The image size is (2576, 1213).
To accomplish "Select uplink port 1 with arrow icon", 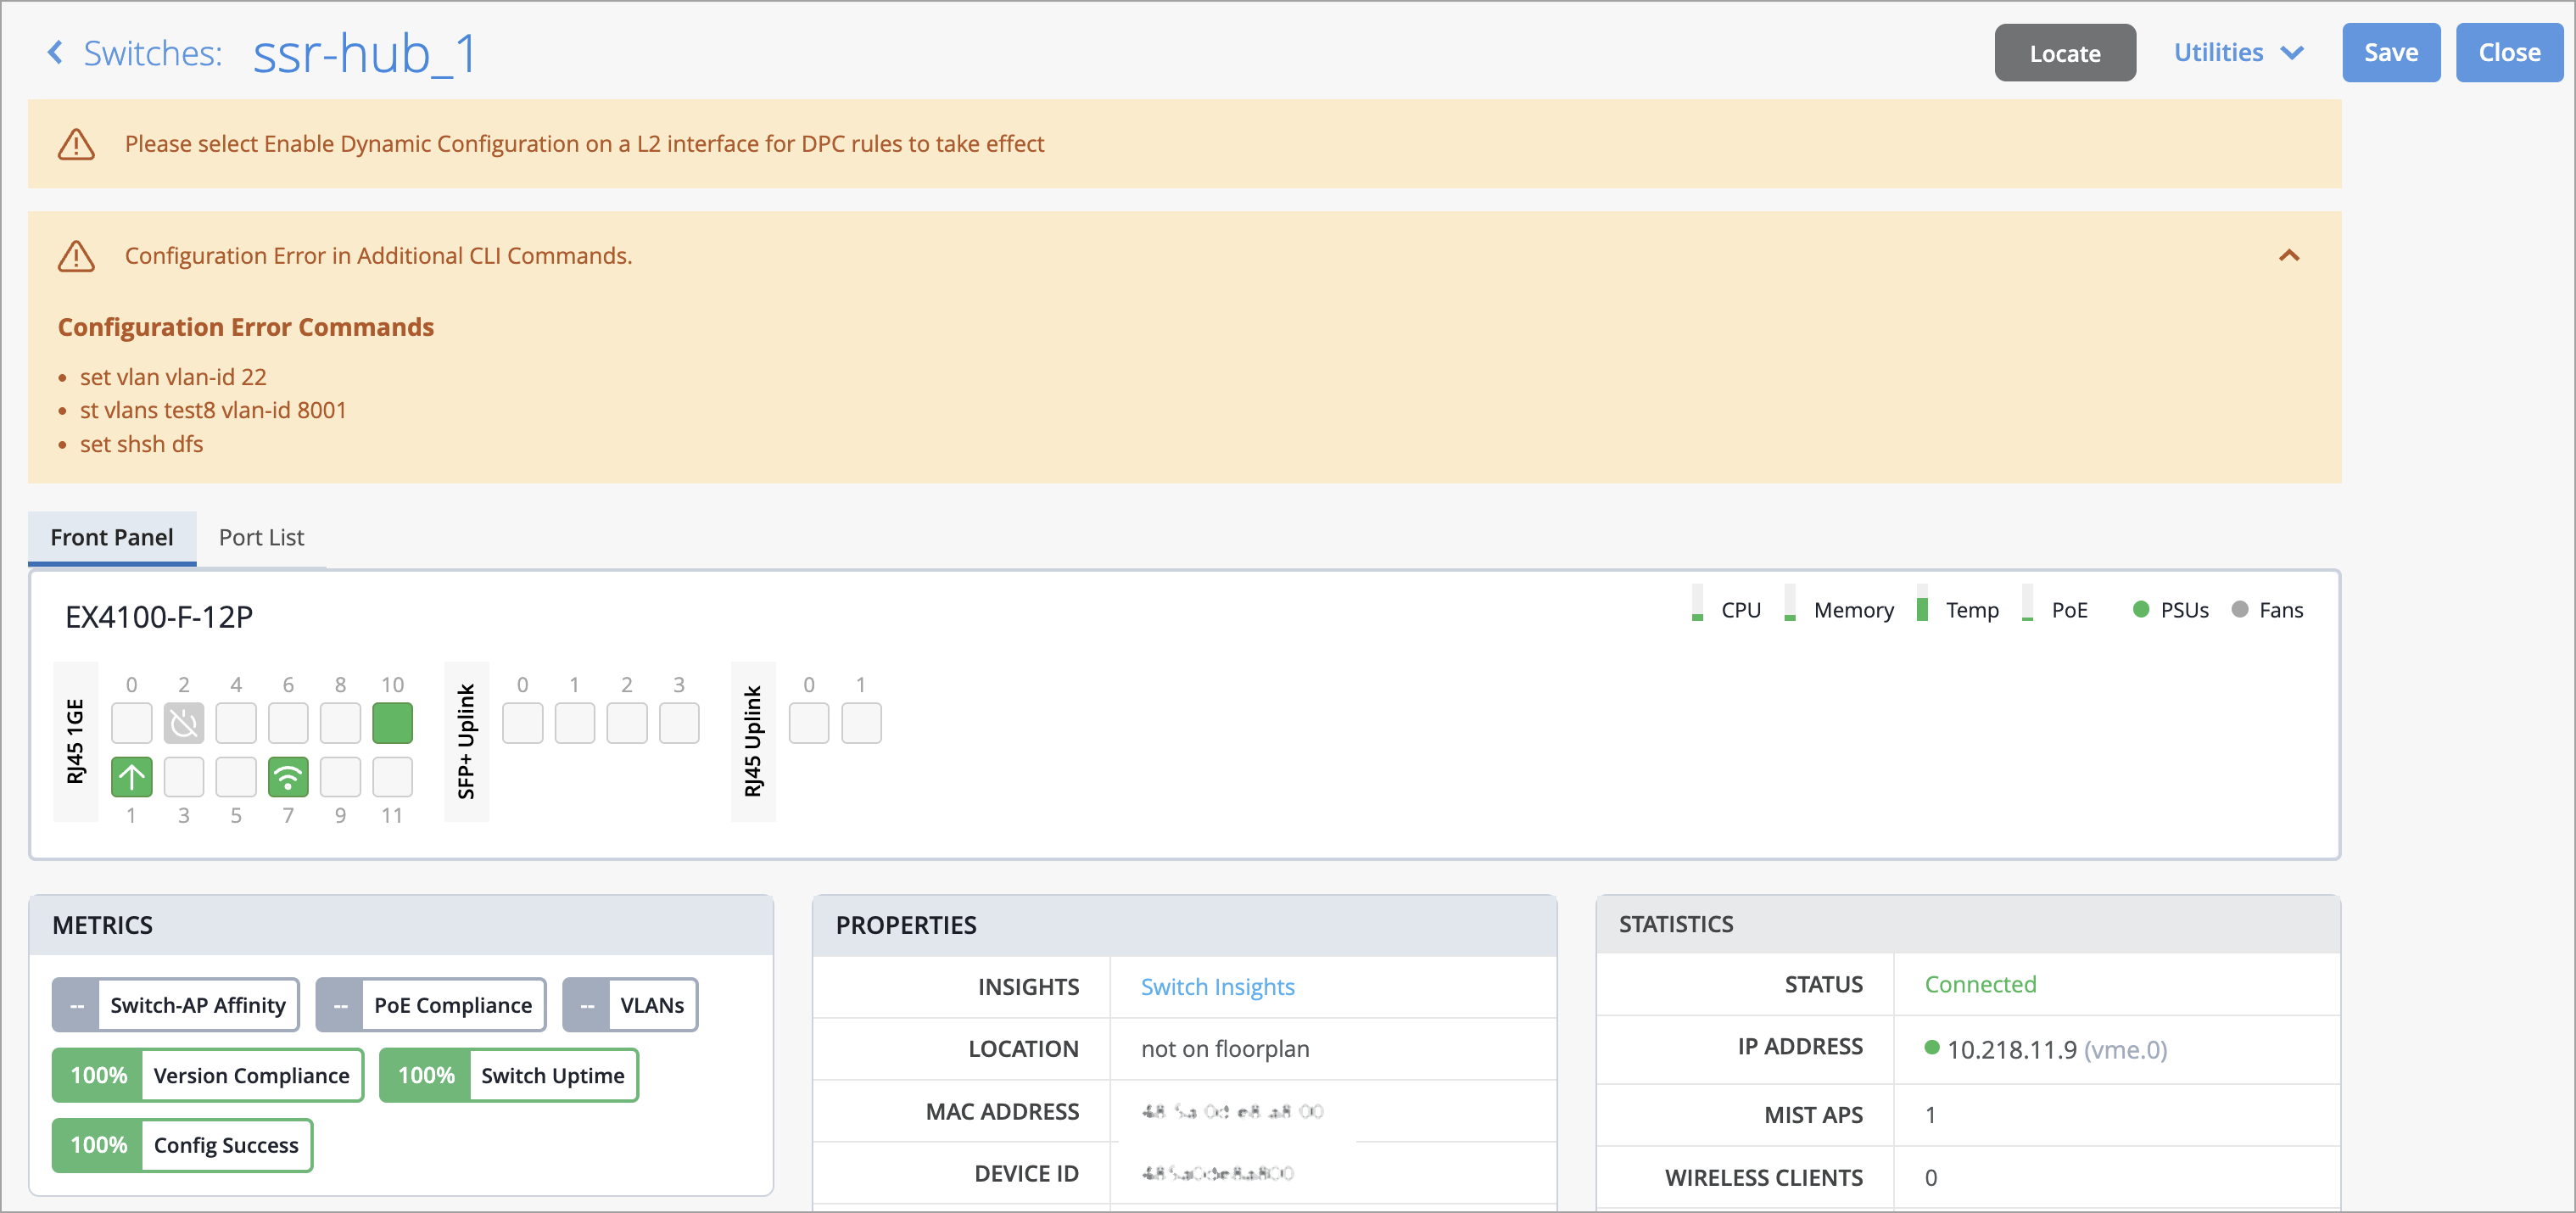I will click(131, 777).
